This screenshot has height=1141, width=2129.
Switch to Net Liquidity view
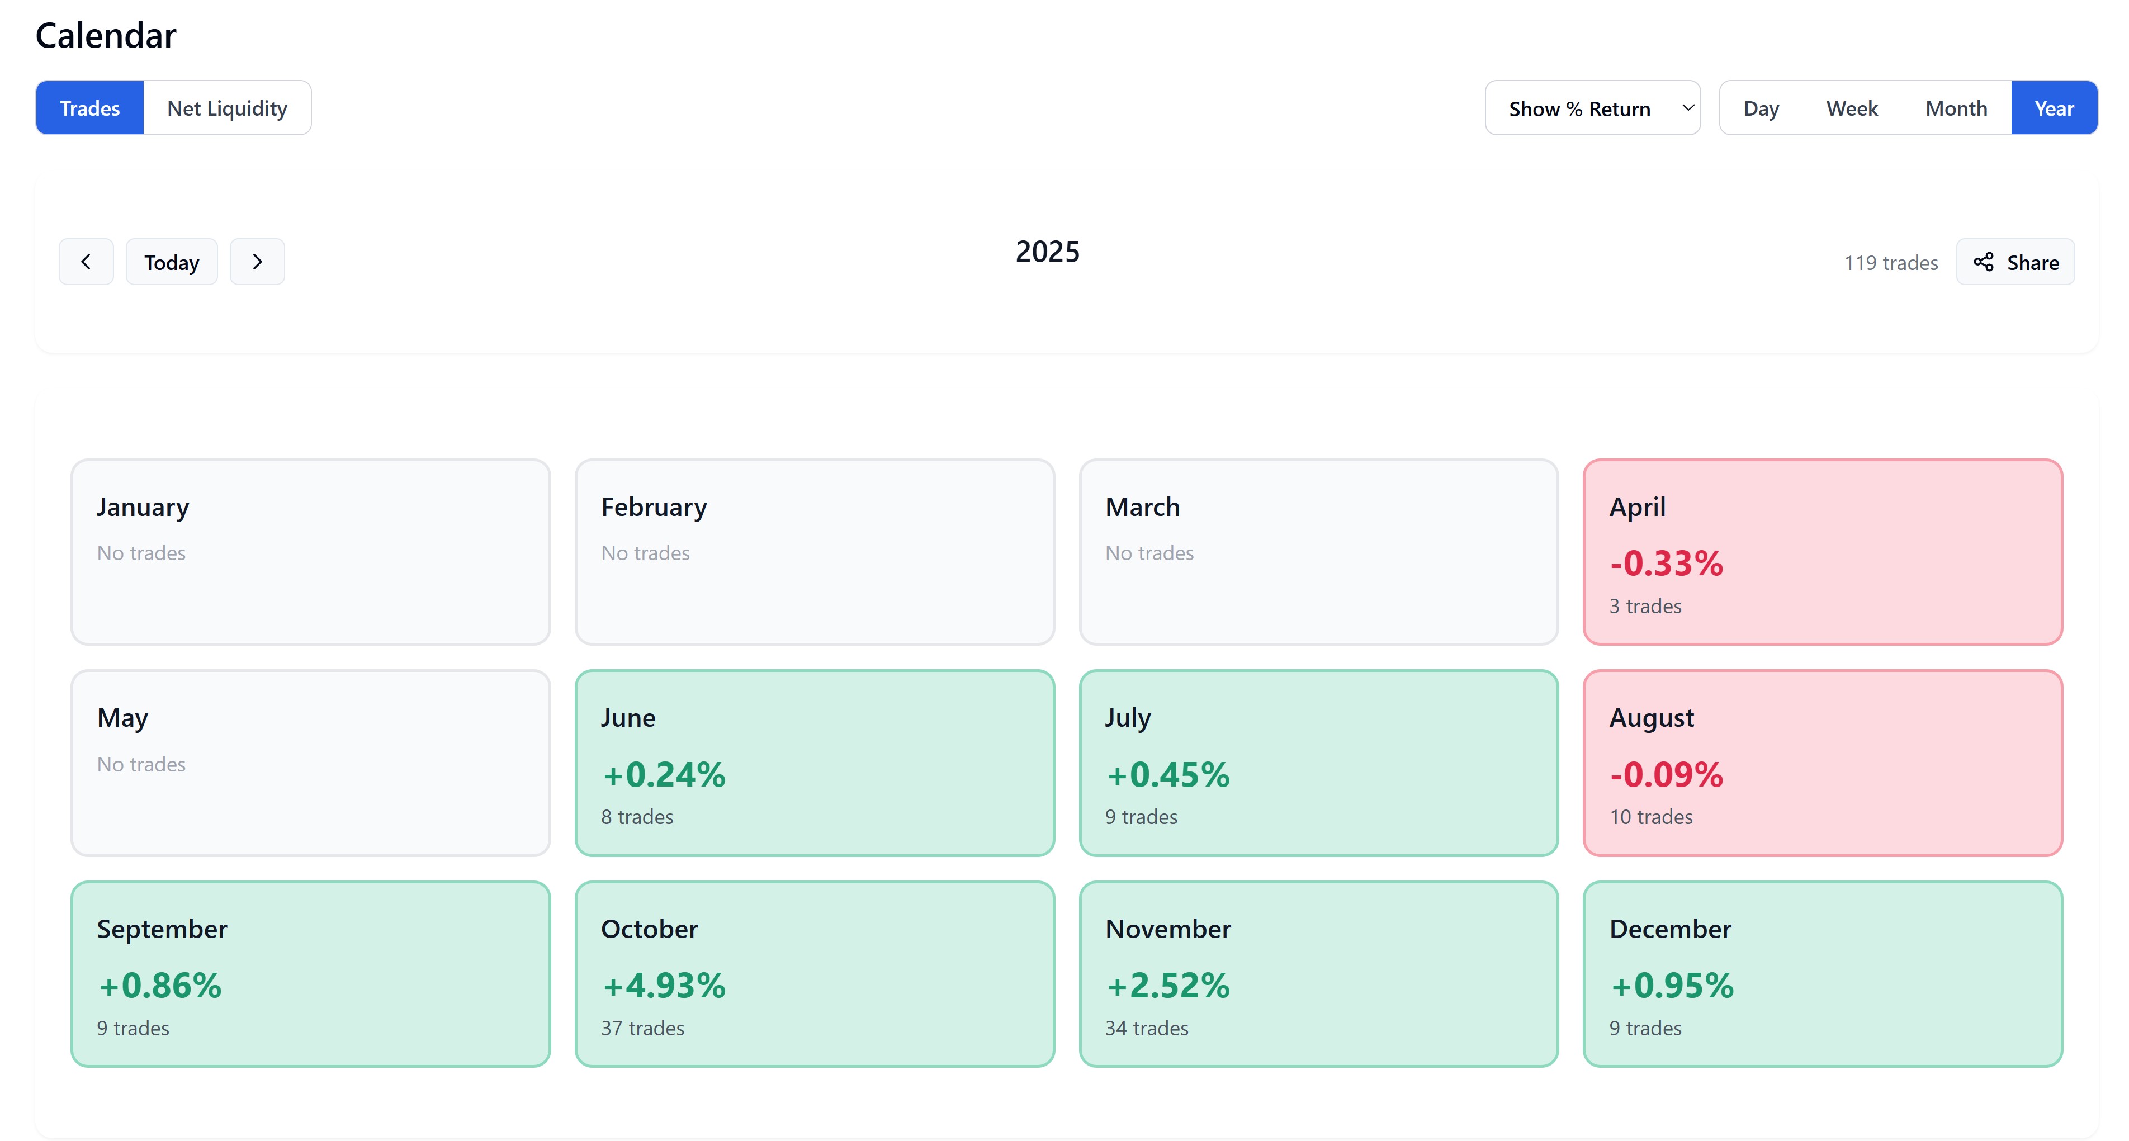tap(228, 108)
